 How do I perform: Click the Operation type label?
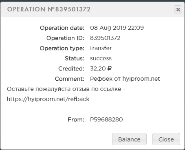click(x=62, y=48)
